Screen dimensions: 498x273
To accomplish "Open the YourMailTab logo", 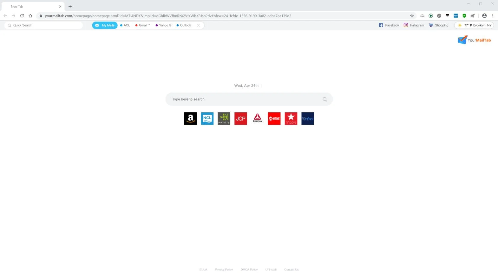I will [474, 40].
